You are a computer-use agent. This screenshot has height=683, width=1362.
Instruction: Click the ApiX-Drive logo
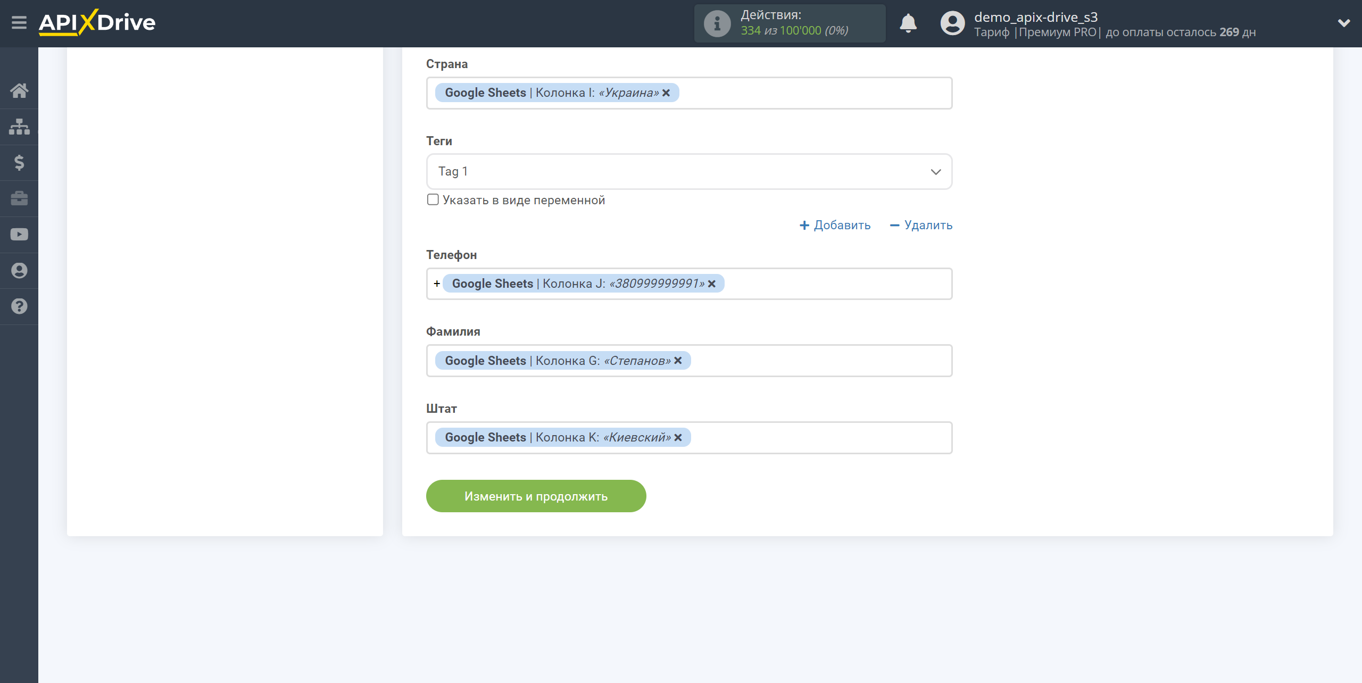(97, 22)
